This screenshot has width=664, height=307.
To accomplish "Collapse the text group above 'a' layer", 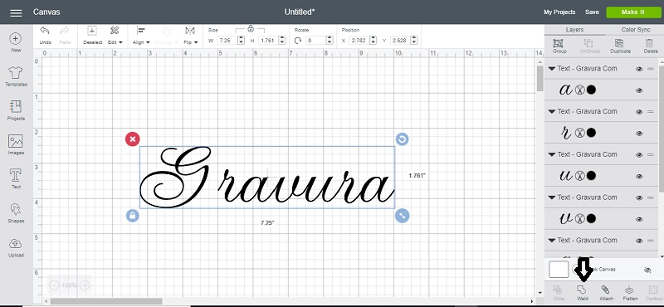I will 552,69.
